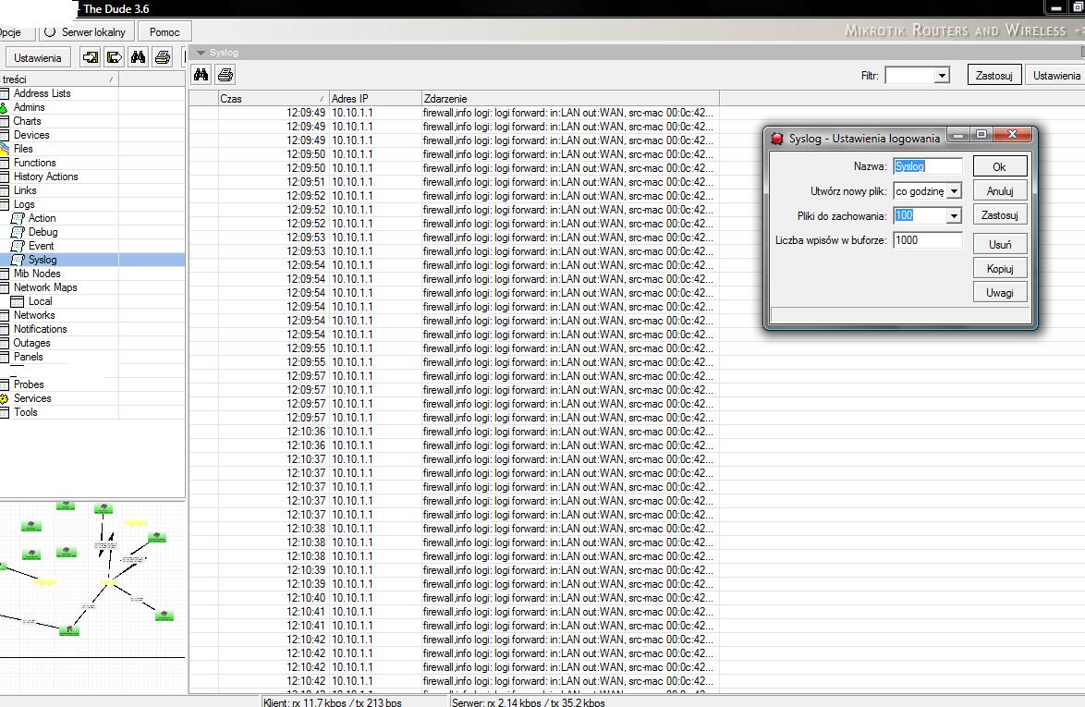Click the Services gear icon
The height and width of the screenshot is (707, 1085).
[4, 398]
